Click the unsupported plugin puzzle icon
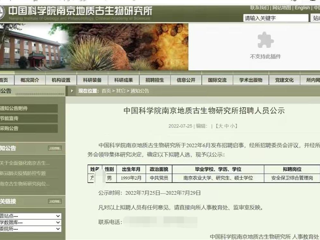This screenshot has width=320, height=240. coord(265,40)
